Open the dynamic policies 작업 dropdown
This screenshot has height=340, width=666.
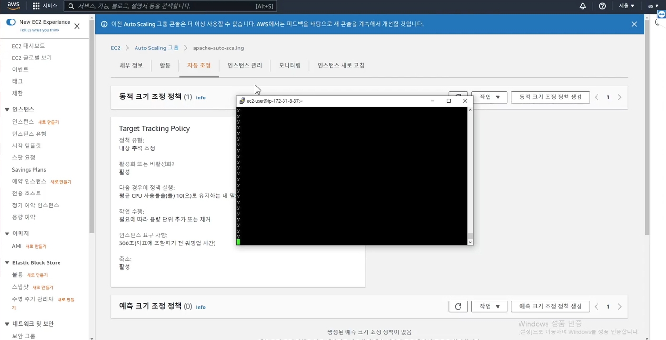click(x=490, y=97)
